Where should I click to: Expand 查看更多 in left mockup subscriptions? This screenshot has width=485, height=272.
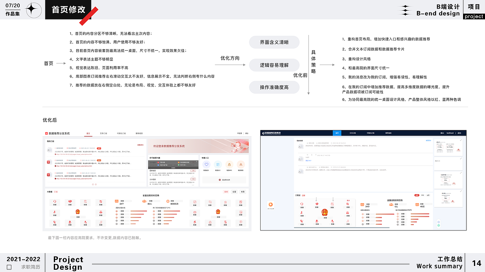[140, 145]
